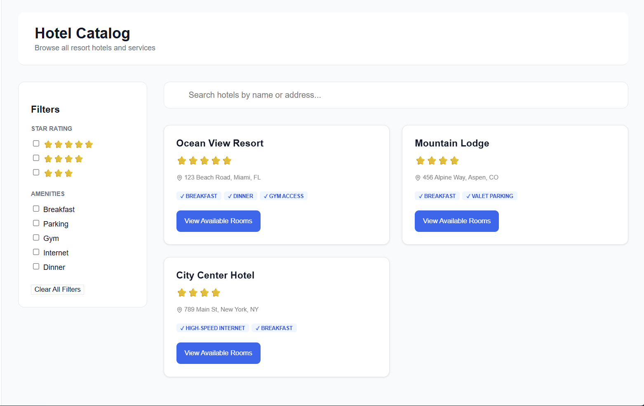Click the Valet Parking amenity tag
Image resolution: width=644 pixels, height=406 pixels.
[490, 196]
